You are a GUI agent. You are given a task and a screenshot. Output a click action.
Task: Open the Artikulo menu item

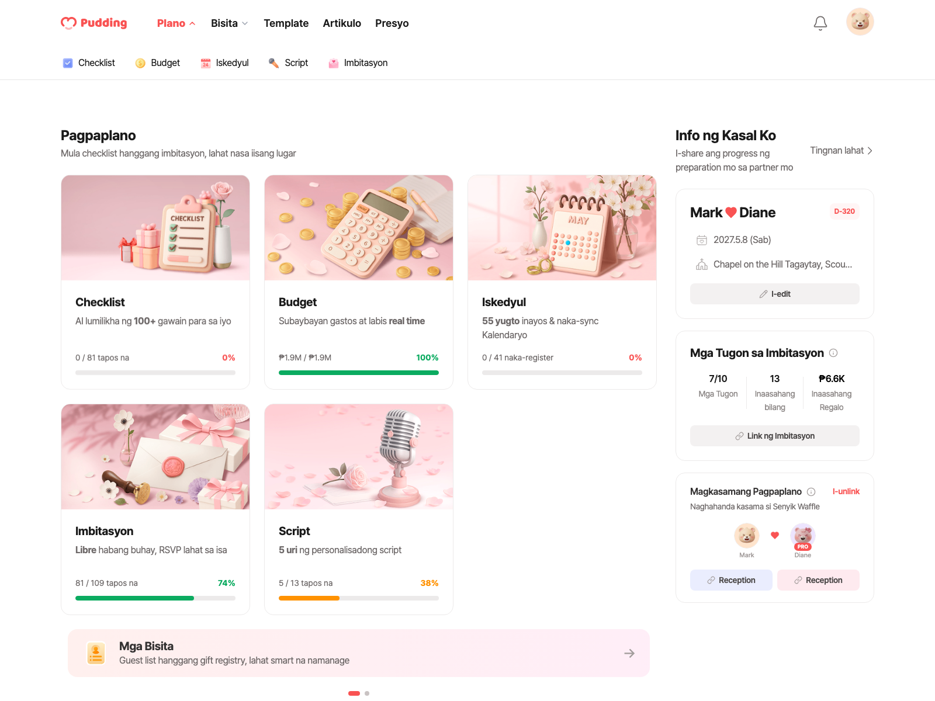pyautogui.click(x=342, y=23)
